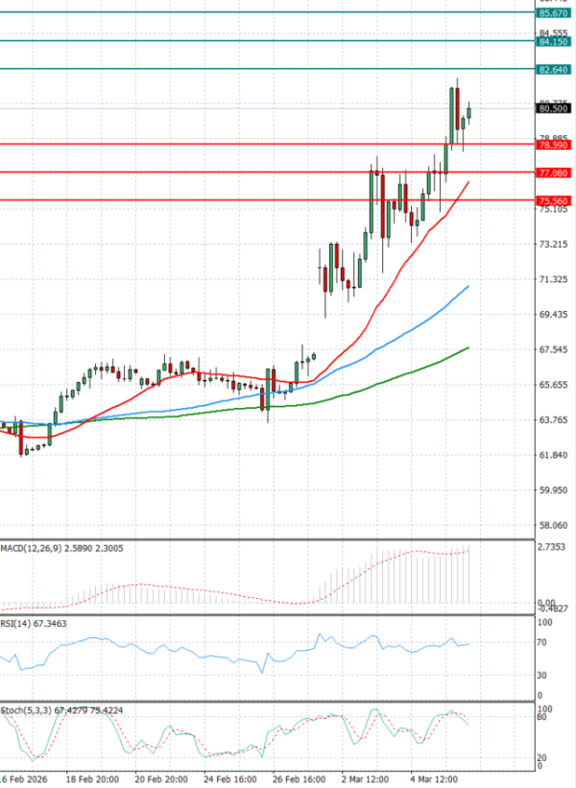The width and height of the screenshot is (576, 788).
Task: Click the 78.590 red support price label
Action: click(555, 145)
